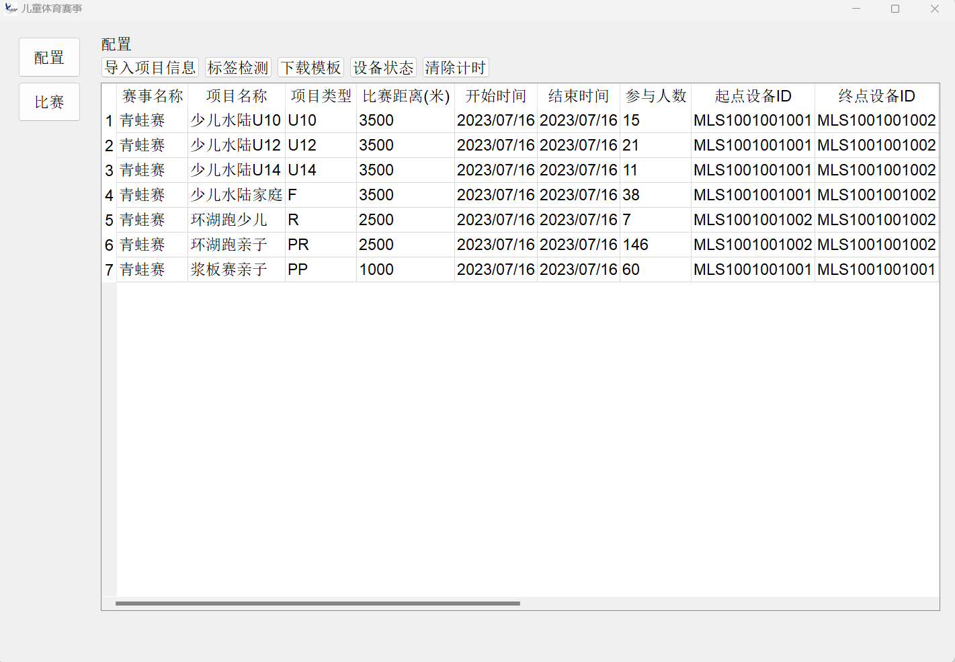Screen dimensions: 955x662
Task: Select the 参与人数 column header
Action: 656,96
